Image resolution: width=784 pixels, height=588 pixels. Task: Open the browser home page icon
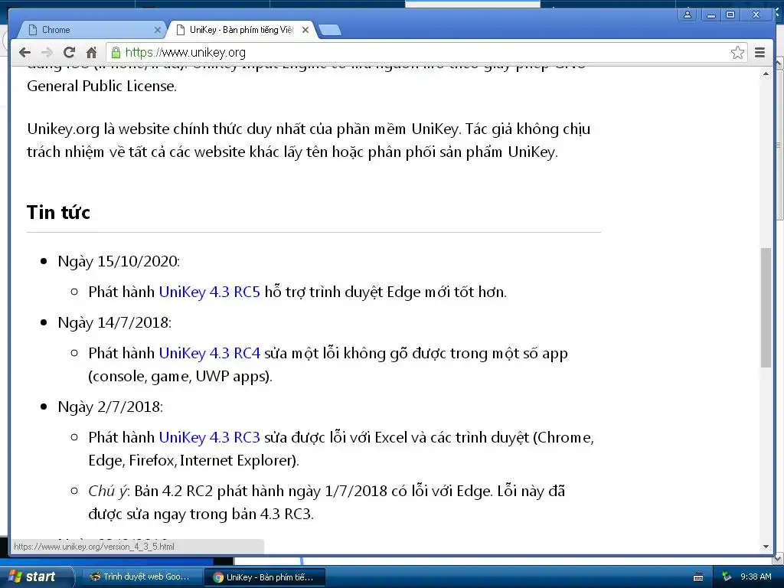point(92,53)
